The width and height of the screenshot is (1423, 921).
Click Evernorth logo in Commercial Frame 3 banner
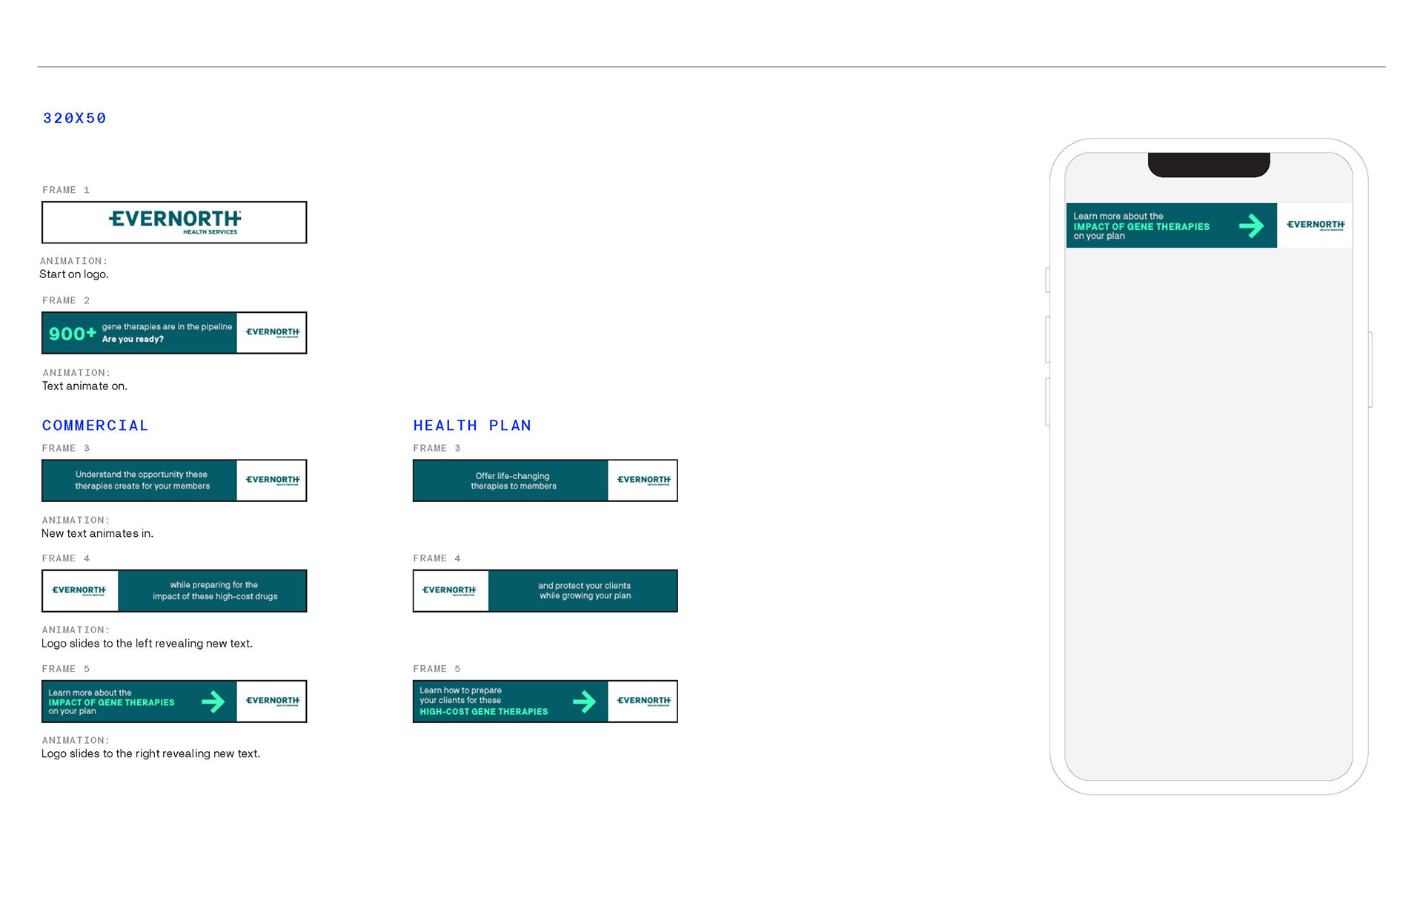click(273, 481)
